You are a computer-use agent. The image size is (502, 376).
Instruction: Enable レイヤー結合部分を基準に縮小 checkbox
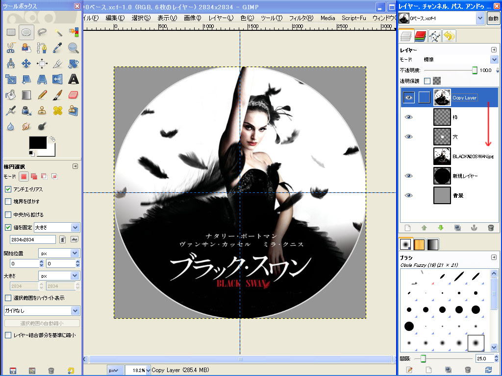click(8, 335)
